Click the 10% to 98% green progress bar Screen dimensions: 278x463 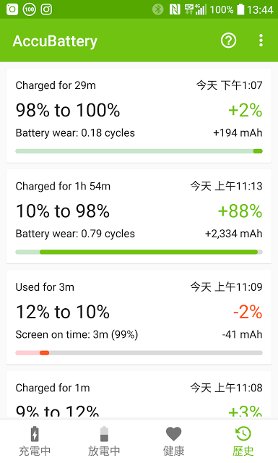point(139,252)
